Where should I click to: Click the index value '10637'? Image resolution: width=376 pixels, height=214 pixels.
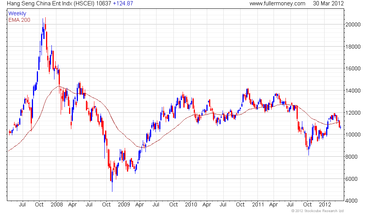point(104,3)
